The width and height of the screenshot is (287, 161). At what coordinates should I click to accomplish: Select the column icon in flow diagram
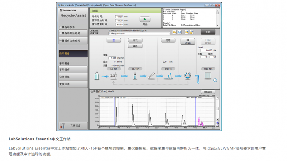click(x=151, y=76)
